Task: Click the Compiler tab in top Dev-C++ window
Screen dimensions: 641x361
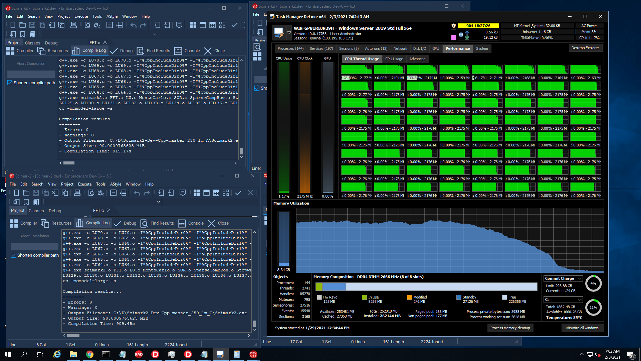Action: click(25, 50)
